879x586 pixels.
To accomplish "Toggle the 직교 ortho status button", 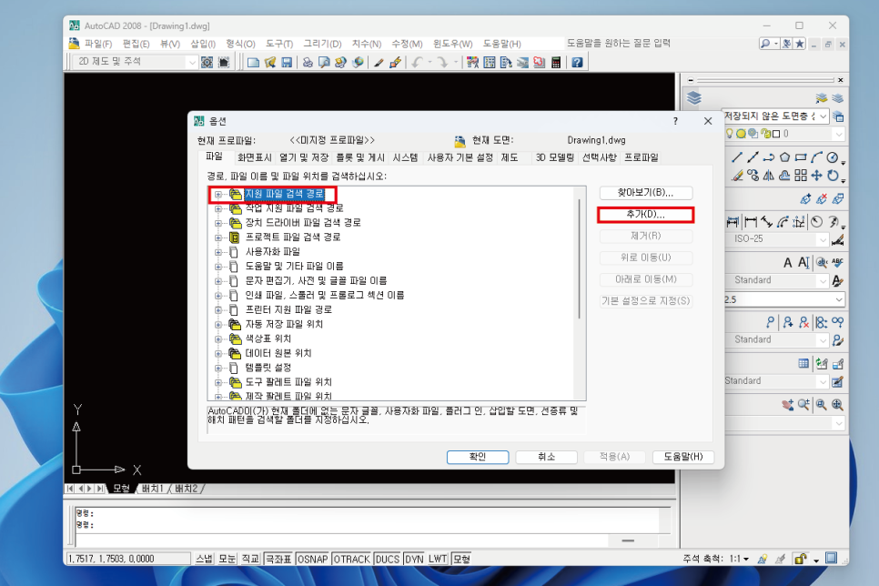I will (x=250, y=559).
